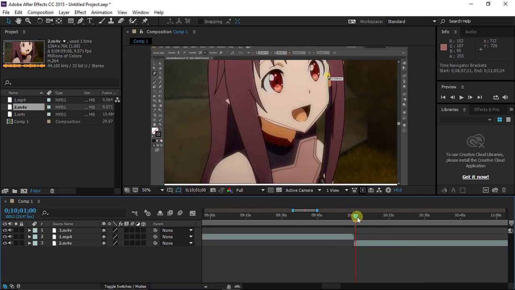Select the Puppet Pin tool
Screen dimensions: 515x290
[x=145, y=21]
